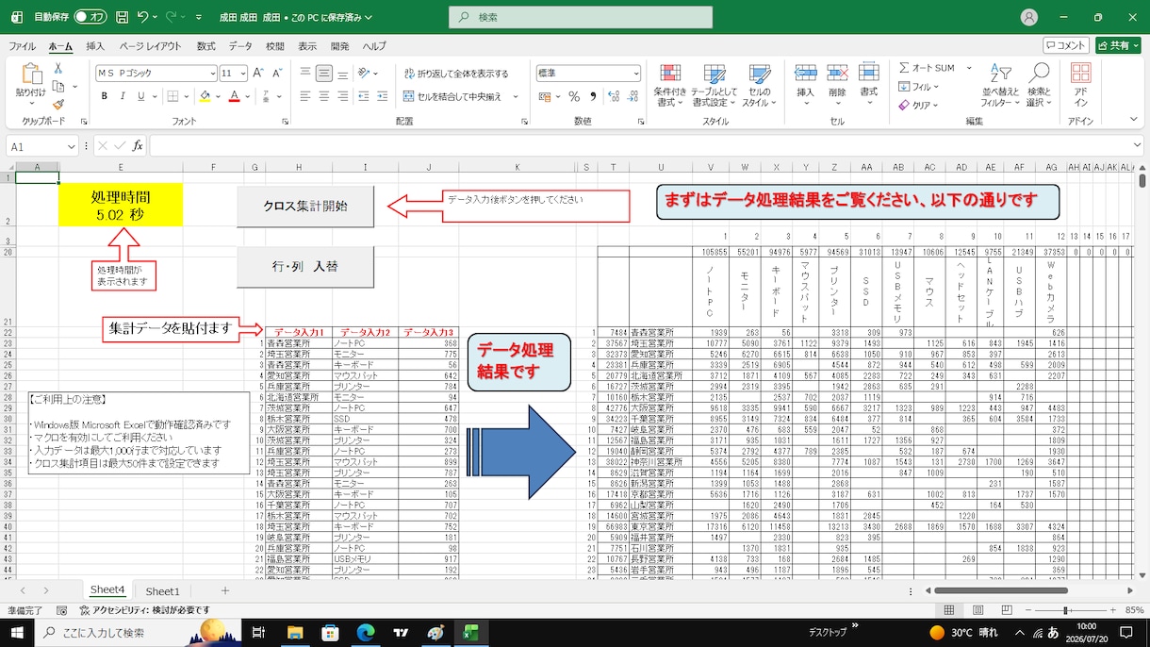Click the Copy icon in the clipboard group
Image resolution: width=1150 pixels, height=647 pixels.
(58, 87)
